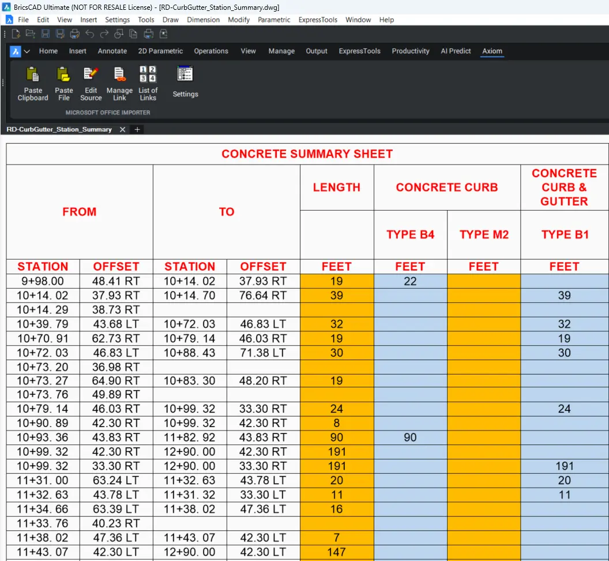Screen dimensions: 609x561
Task: Click the Save icon in the toolbar
Action: tap(46, 34)
